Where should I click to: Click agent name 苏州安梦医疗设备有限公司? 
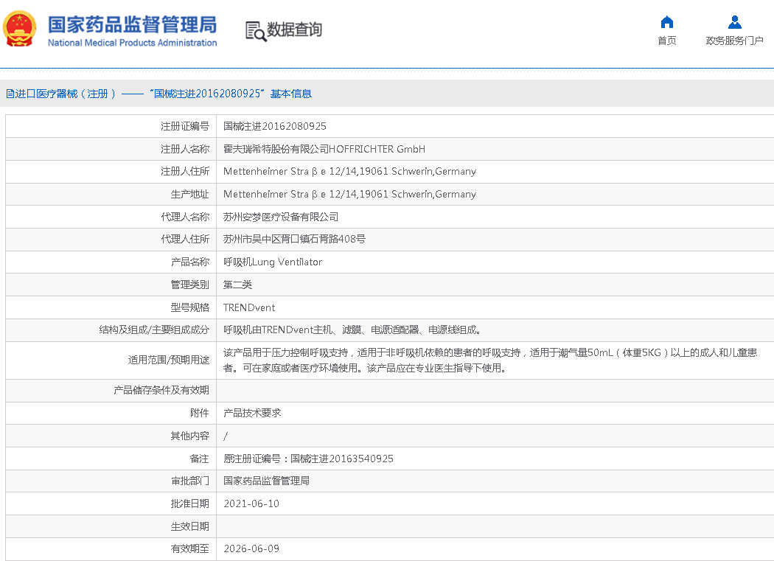point(281,217)
